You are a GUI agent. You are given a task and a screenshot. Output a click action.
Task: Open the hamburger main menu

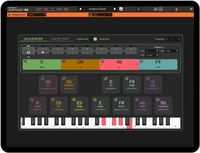191,9
